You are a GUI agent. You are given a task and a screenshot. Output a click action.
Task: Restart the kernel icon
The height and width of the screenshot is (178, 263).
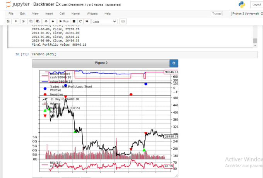click(x=80, y=21)
